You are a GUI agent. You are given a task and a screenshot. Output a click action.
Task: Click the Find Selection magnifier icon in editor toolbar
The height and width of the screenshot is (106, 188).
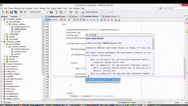click(74, 20)
